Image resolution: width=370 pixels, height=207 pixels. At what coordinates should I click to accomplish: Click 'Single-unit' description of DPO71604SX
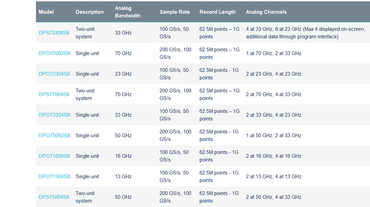(x=87, y=156)
